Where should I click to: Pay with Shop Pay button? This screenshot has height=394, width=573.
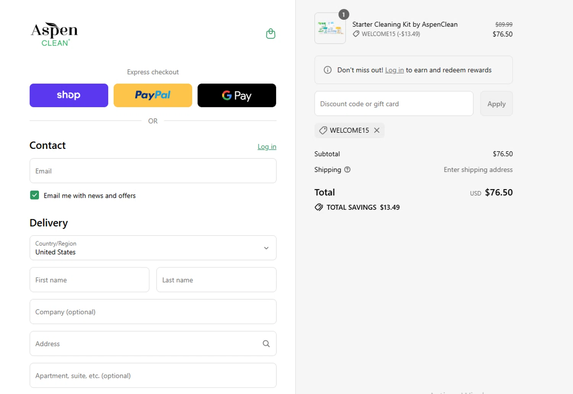pyautogui.click(x=69, y=95)
